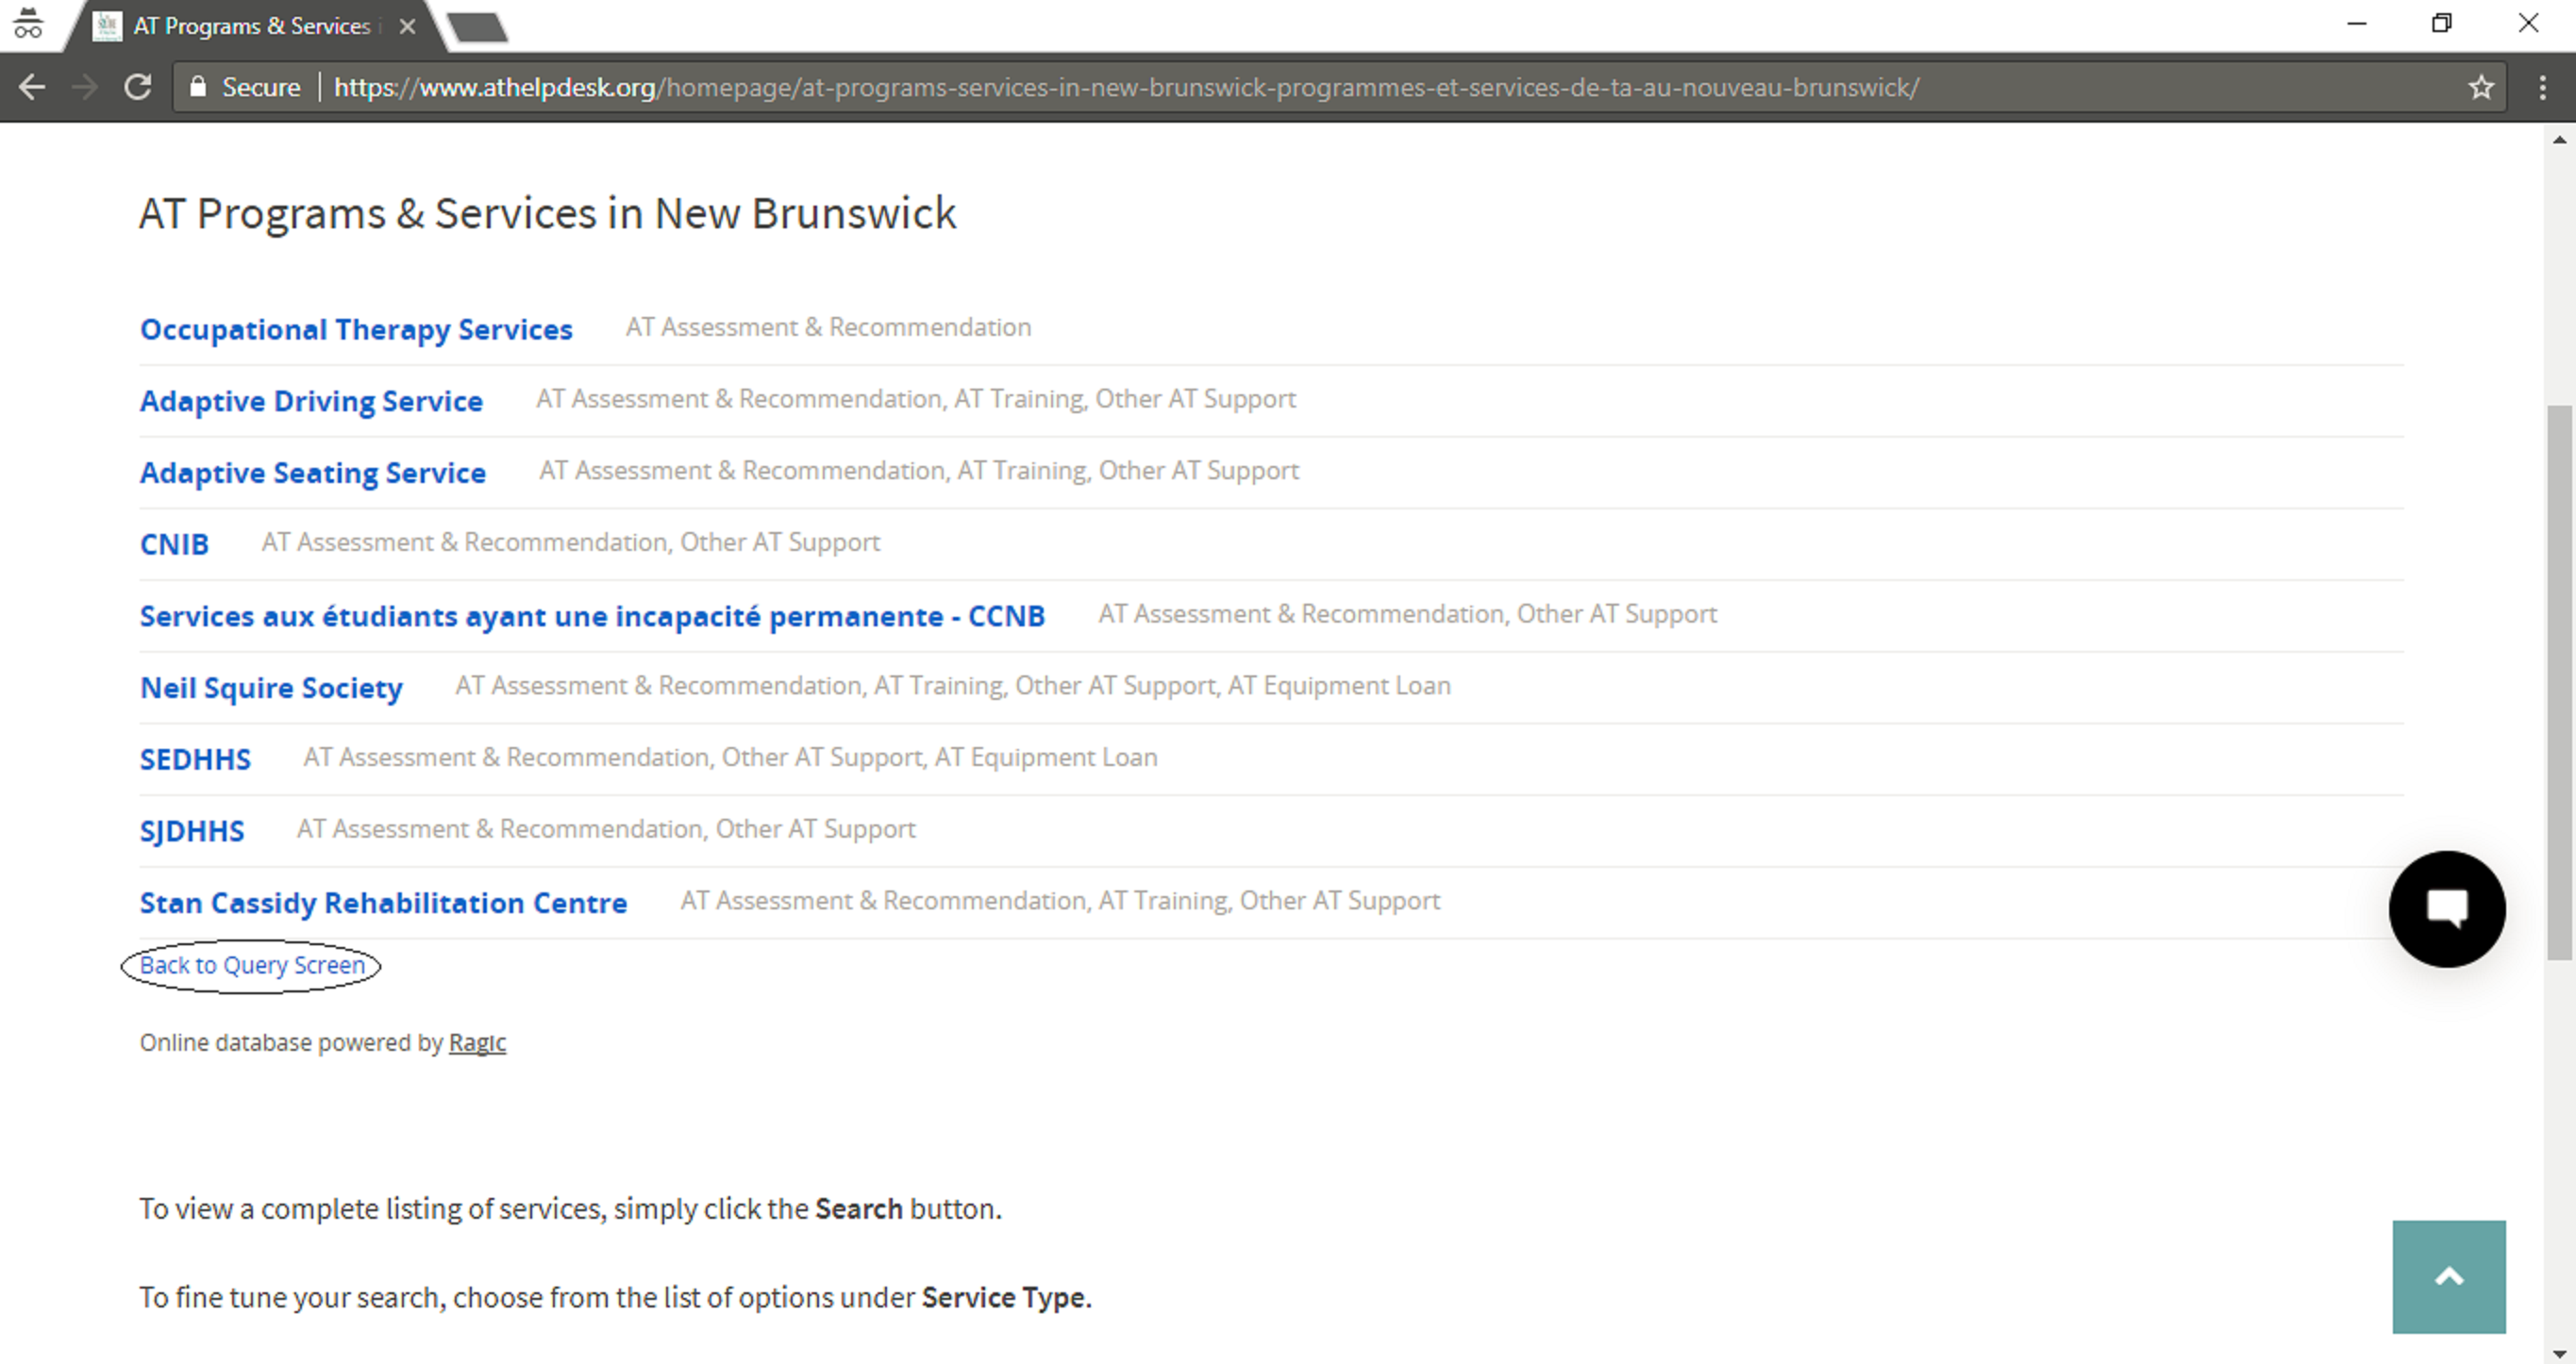
Task: Open the SJDHHS link
Action: click(x=192, y=831)
